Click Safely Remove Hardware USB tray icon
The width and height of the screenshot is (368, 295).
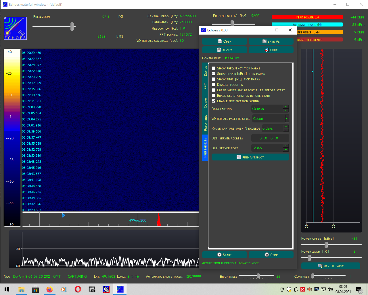296,289
